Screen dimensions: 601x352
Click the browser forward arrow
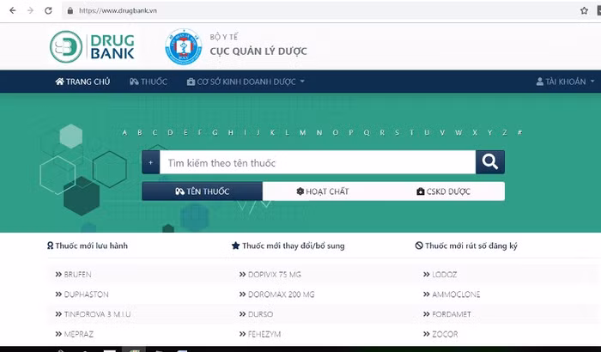click(30, 10)
